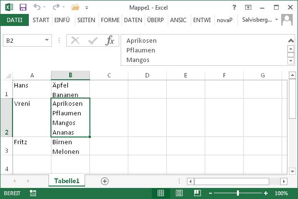298x199 pixels.
Task: Click the Help question mark icon
Action: coord(234,7)
